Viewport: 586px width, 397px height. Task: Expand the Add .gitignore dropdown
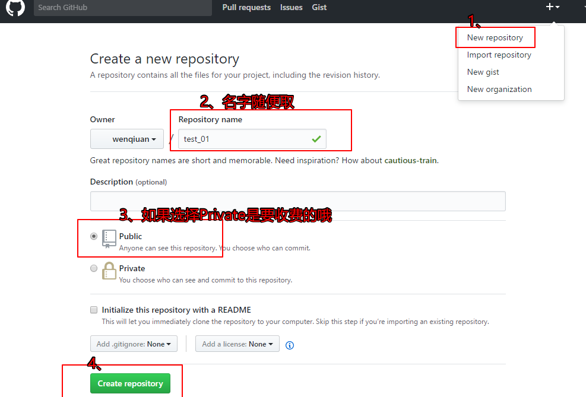133,344
